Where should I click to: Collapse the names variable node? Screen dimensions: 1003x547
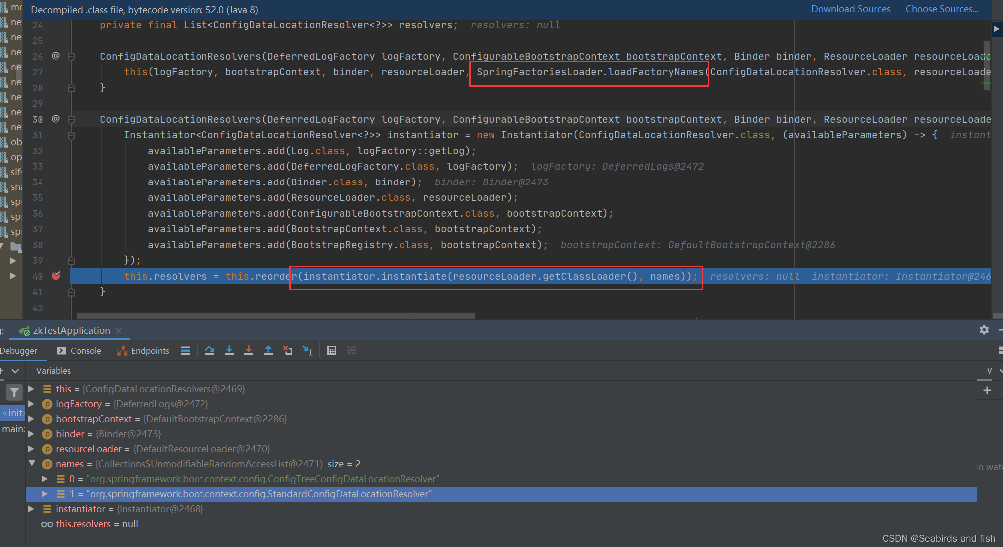click(31, 464)
